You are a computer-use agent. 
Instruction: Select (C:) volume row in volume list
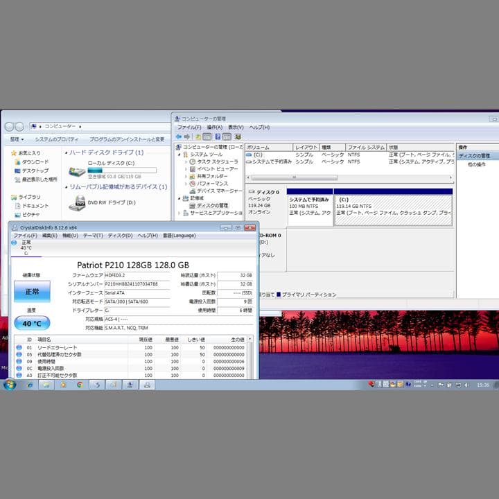(349, 155)
